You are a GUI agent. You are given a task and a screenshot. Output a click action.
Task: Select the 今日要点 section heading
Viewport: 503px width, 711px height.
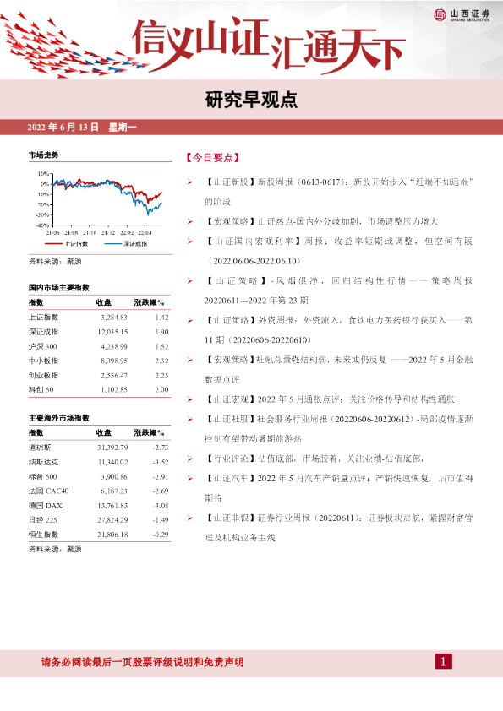[x=212, y=158]
